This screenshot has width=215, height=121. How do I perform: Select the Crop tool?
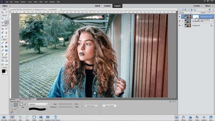coord(2,61)
